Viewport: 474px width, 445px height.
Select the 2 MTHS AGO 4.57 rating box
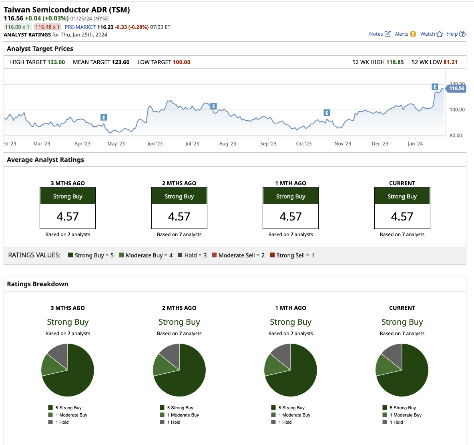click(179, 208)
